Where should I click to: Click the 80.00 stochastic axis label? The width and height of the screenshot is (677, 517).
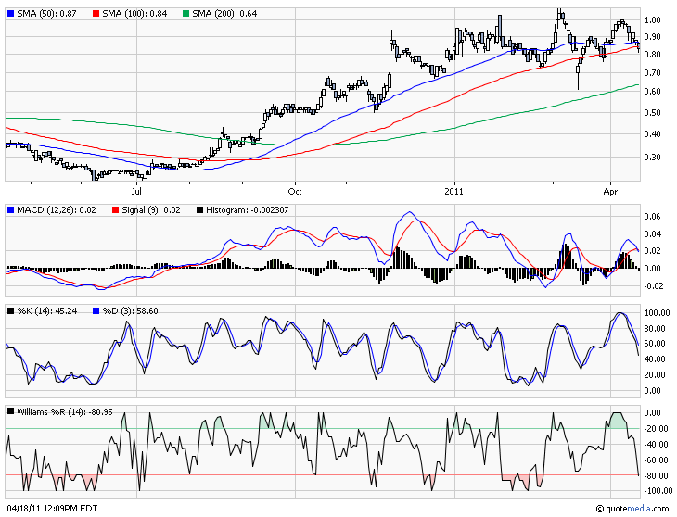point(655,329)
